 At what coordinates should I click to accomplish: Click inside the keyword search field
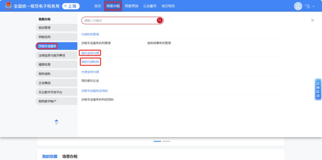[119, 21]
